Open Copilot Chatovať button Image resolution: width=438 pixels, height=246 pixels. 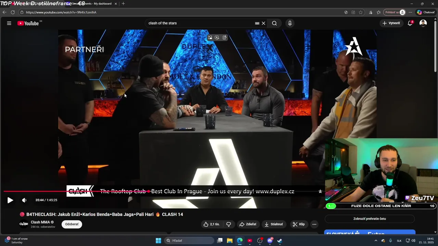[x=426, y=12]
